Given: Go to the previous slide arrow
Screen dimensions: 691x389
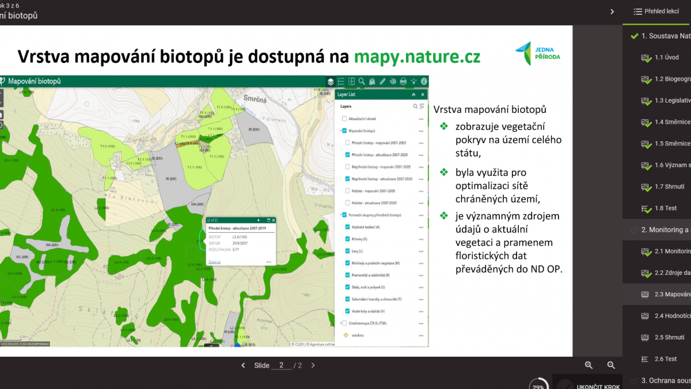Looking at the screenshot, I should 243,365.
